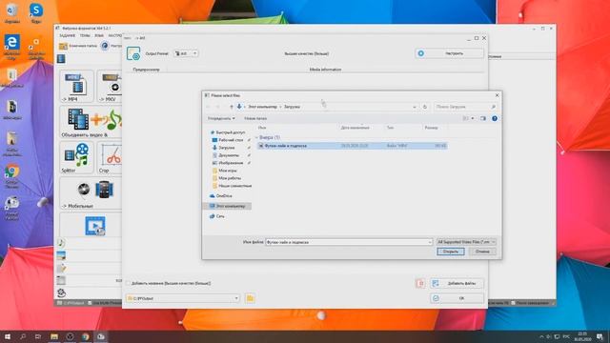This screenshot has height=343, width=610.
Task: Click the Downloads search field
Action: (462, 107)
